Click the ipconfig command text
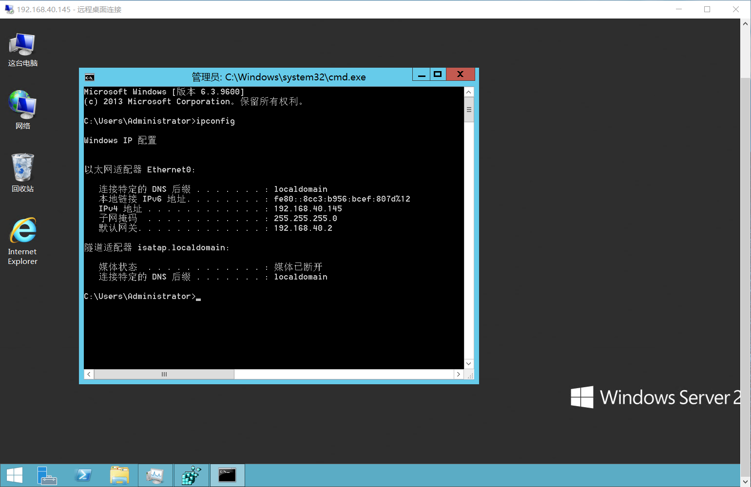 215,121
